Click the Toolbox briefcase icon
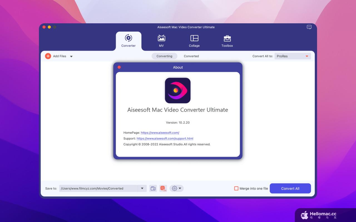Viewport: 356px width, 222px height. [x=227, y=38]
